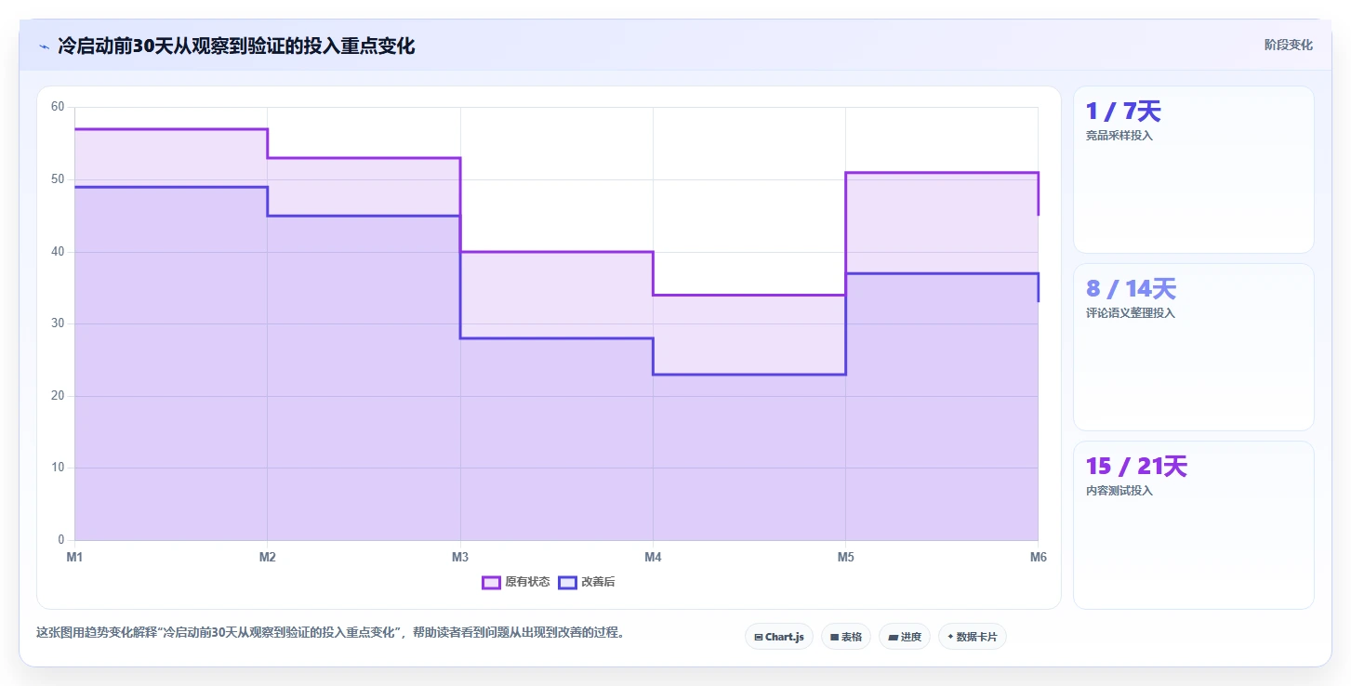
Task: Click the 10 y-axis tick label
Action: coord(58,468)
